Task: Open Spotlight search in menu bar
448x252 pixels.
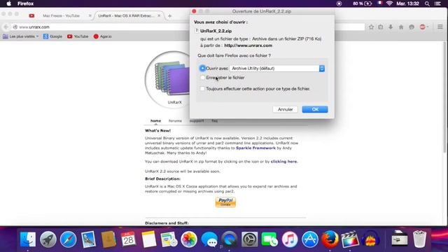Action: tap(427, 3)
